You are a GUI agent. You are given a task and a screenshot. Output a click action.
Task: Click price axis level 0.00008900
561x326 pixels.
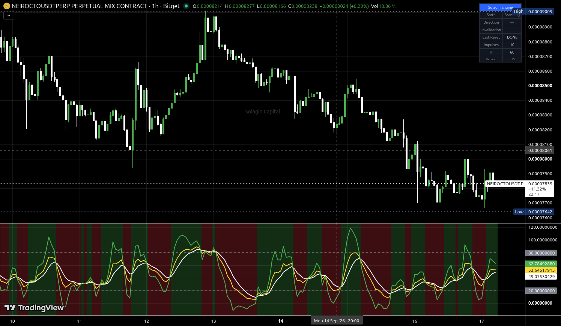(x=540, y=27)
